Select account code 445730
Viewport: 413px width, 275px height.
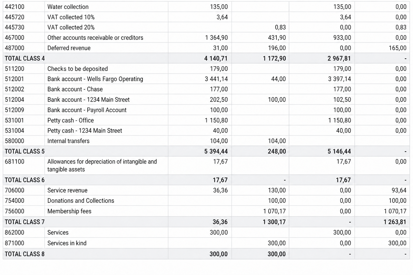pos(15,27)
